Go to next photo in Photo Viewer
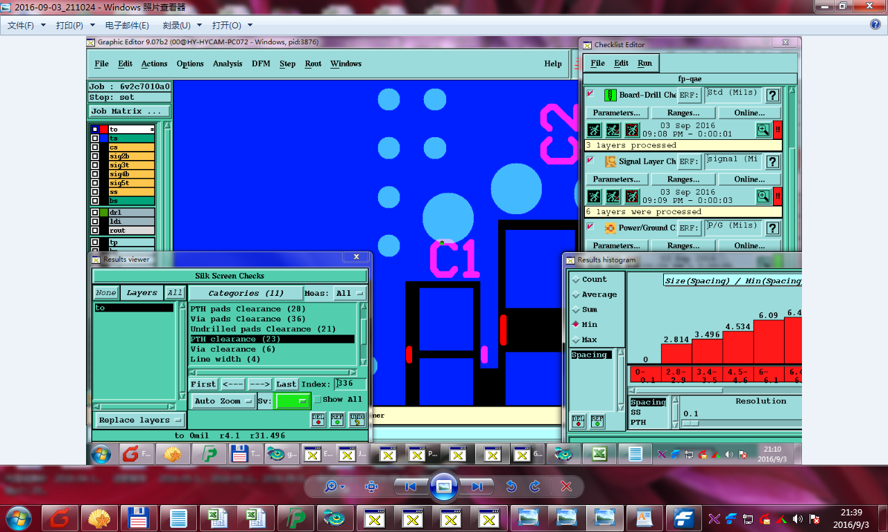Image resolution: width=888 pixels, height=532 pixels. coord(477,486)
